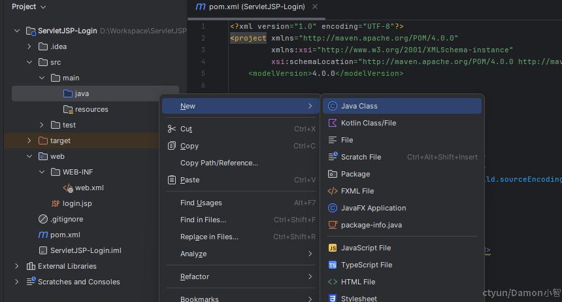Click the modelVersion line in editor
The width and height of the screenshot is (562, 302).
click(326, 73)
